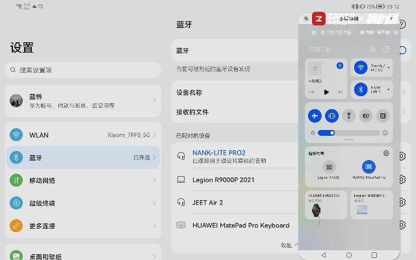Open super device section settings icon
416x260 pixels.
click(x=386, y=153)
